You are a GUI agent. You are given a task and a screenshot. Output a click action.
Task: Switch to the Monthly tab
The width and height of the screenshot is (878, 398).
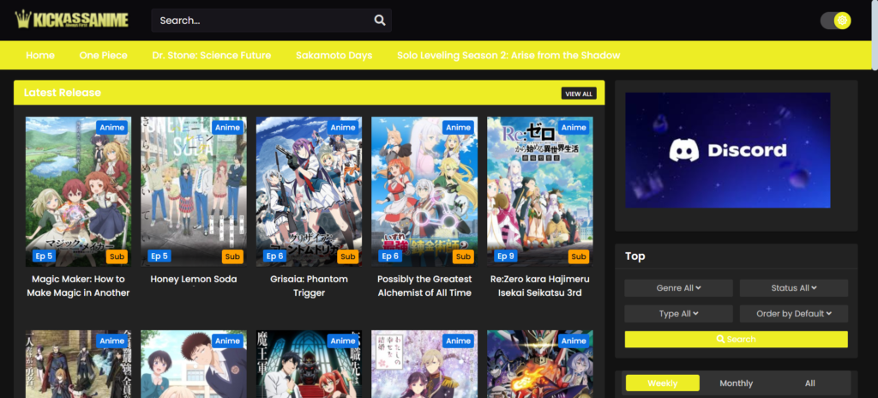tap(737, 383)
